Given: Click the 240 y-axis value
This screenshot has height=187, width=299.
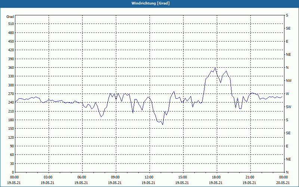Looking at the screenshot, I should click(11, 102).
